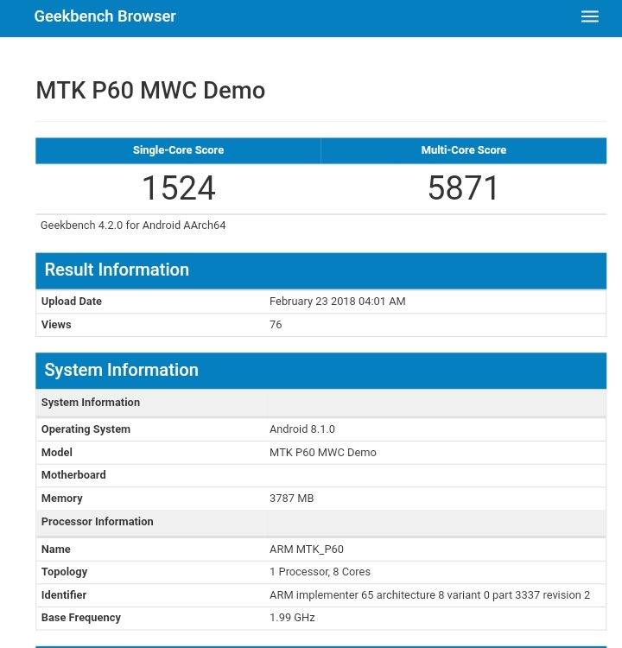Select the Identifier label
622x648 pixels.
[x=64, y=595]
